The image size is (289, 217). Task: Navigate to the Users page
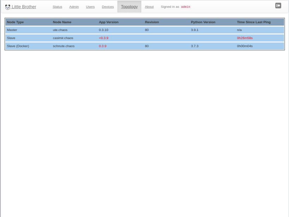coord(90,7)
